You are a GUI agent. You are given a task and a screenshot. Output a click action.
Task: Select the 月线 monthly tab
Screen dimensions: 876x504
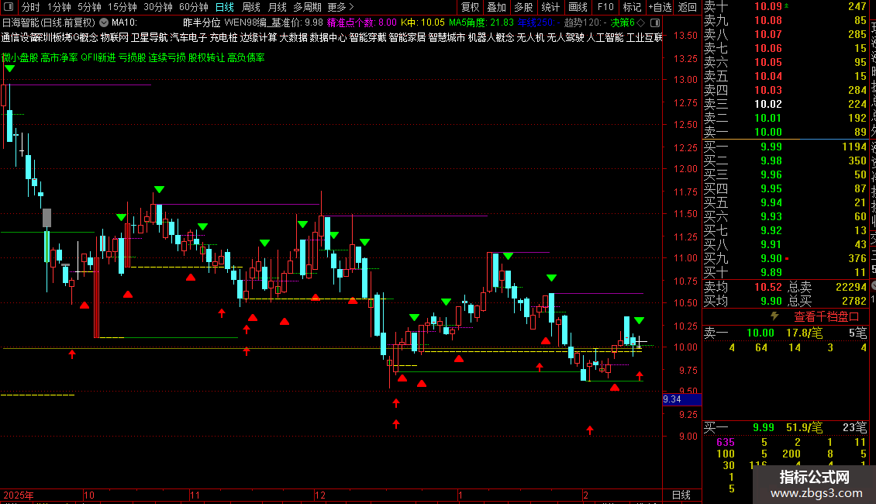click(277, 7)
